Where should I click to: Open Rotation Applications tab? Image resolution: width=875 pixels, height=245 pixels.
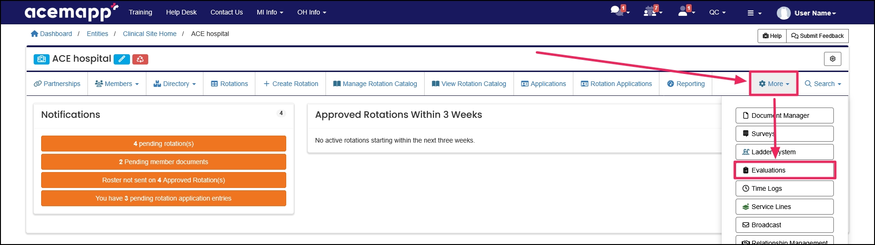[616, 84]
